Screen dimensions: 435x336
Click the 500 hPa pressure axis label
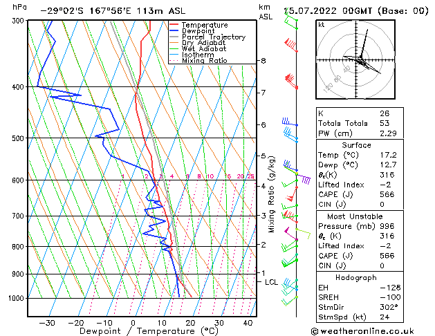pos(19,138)
